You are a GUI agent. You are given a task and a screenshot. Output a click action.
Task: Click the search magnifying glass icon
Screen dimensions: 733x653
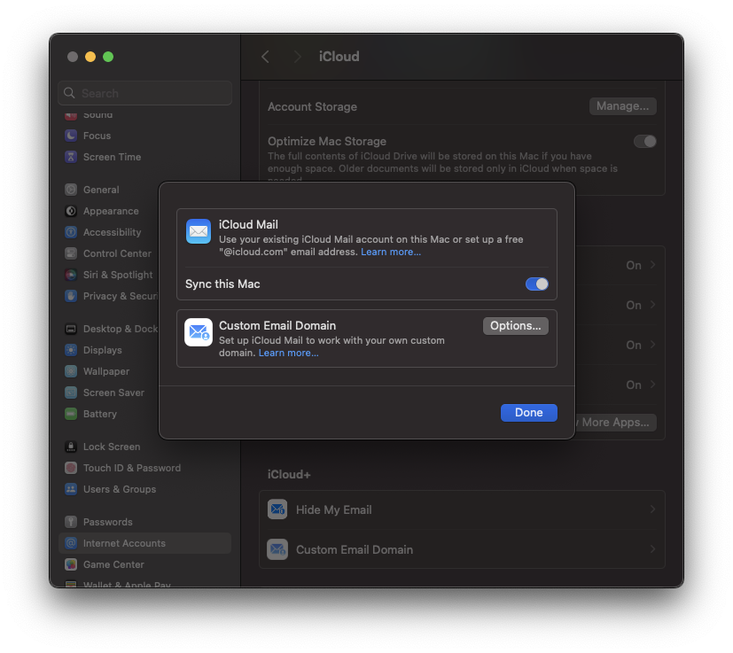tap(69, 93)
